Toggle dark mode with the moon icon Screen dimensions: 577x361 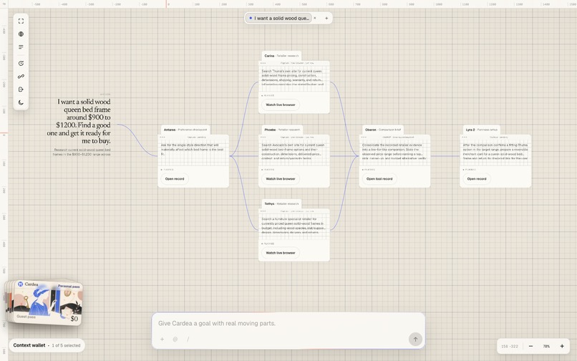[21, 102]
